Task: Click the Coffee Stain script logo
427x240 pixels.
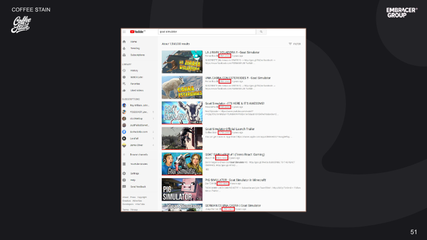Action: [x=21, y=25]
